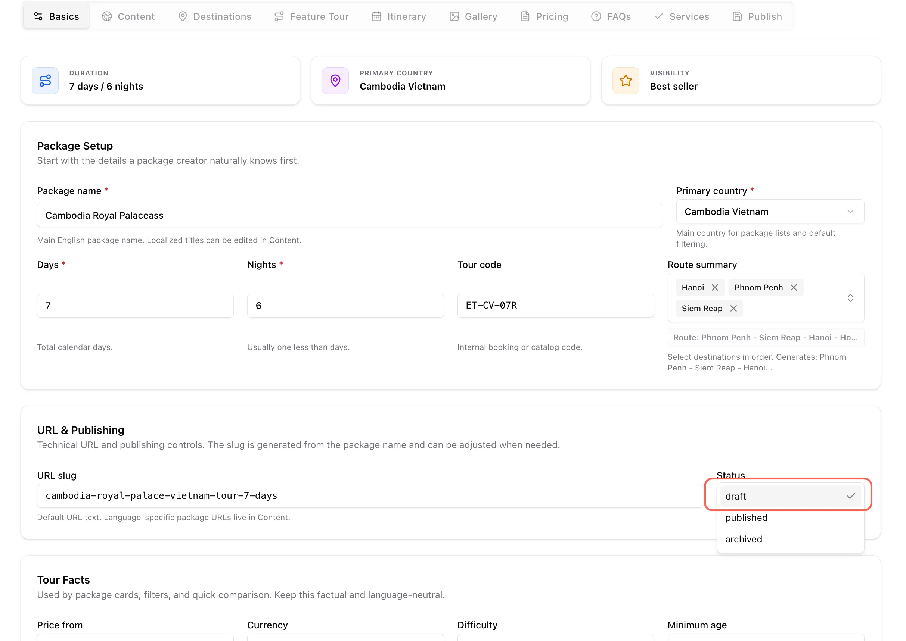Edit the Package name field
Image resolution: width=906 pixels, height=641 pixels.
350,215
